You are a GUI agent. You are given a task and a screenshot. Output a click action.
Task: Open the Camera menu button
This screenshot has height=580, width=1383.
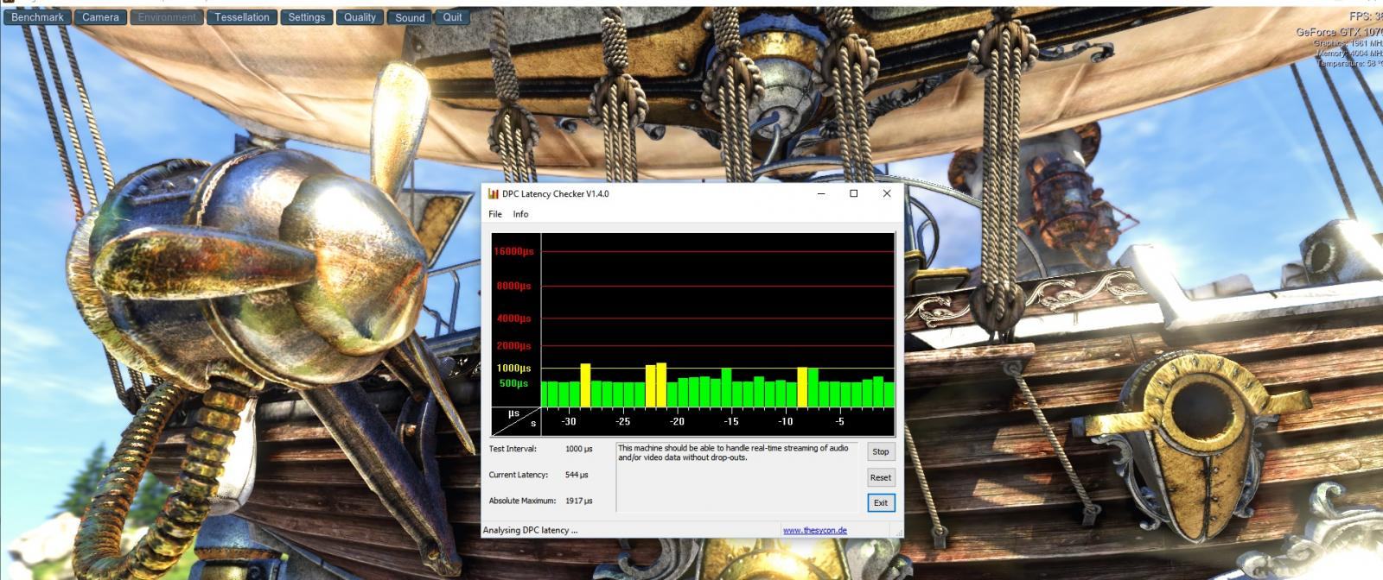click(100, 17)
